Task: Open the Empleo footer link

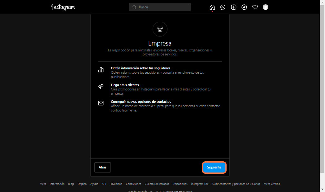Action: [82, 184]
